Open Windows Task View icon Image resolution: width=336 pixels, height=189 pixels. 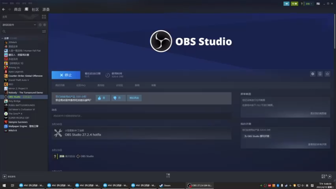click(13, 186)
